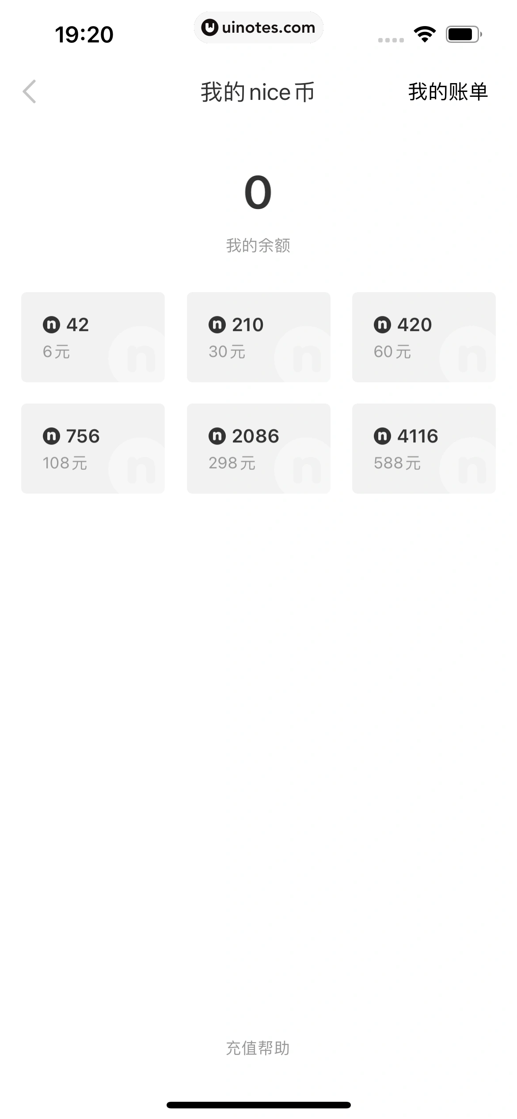
Task: Click the coin icon beside 756
Action: click(51, 436)
